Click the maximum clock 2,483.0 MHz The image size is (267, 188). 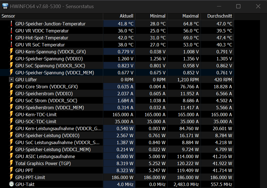(x=186, y=184)
